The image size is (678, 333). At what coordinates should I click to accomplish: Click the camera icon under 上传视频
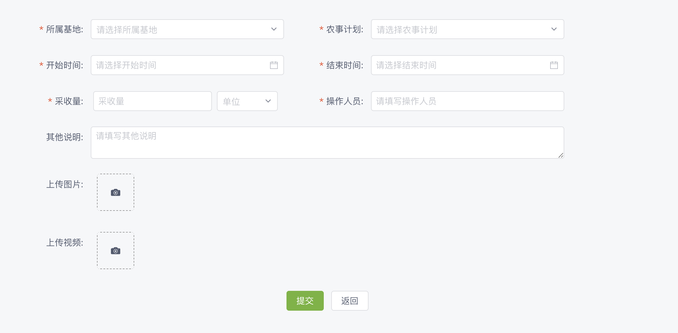[x=116, y=251]
